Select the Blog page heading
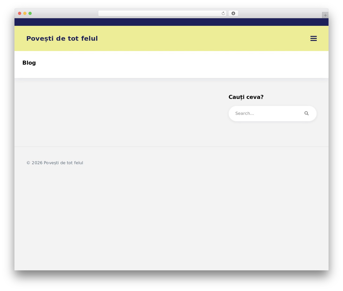Viewport: 343px width, 291px height. click(x=29, y=63)
